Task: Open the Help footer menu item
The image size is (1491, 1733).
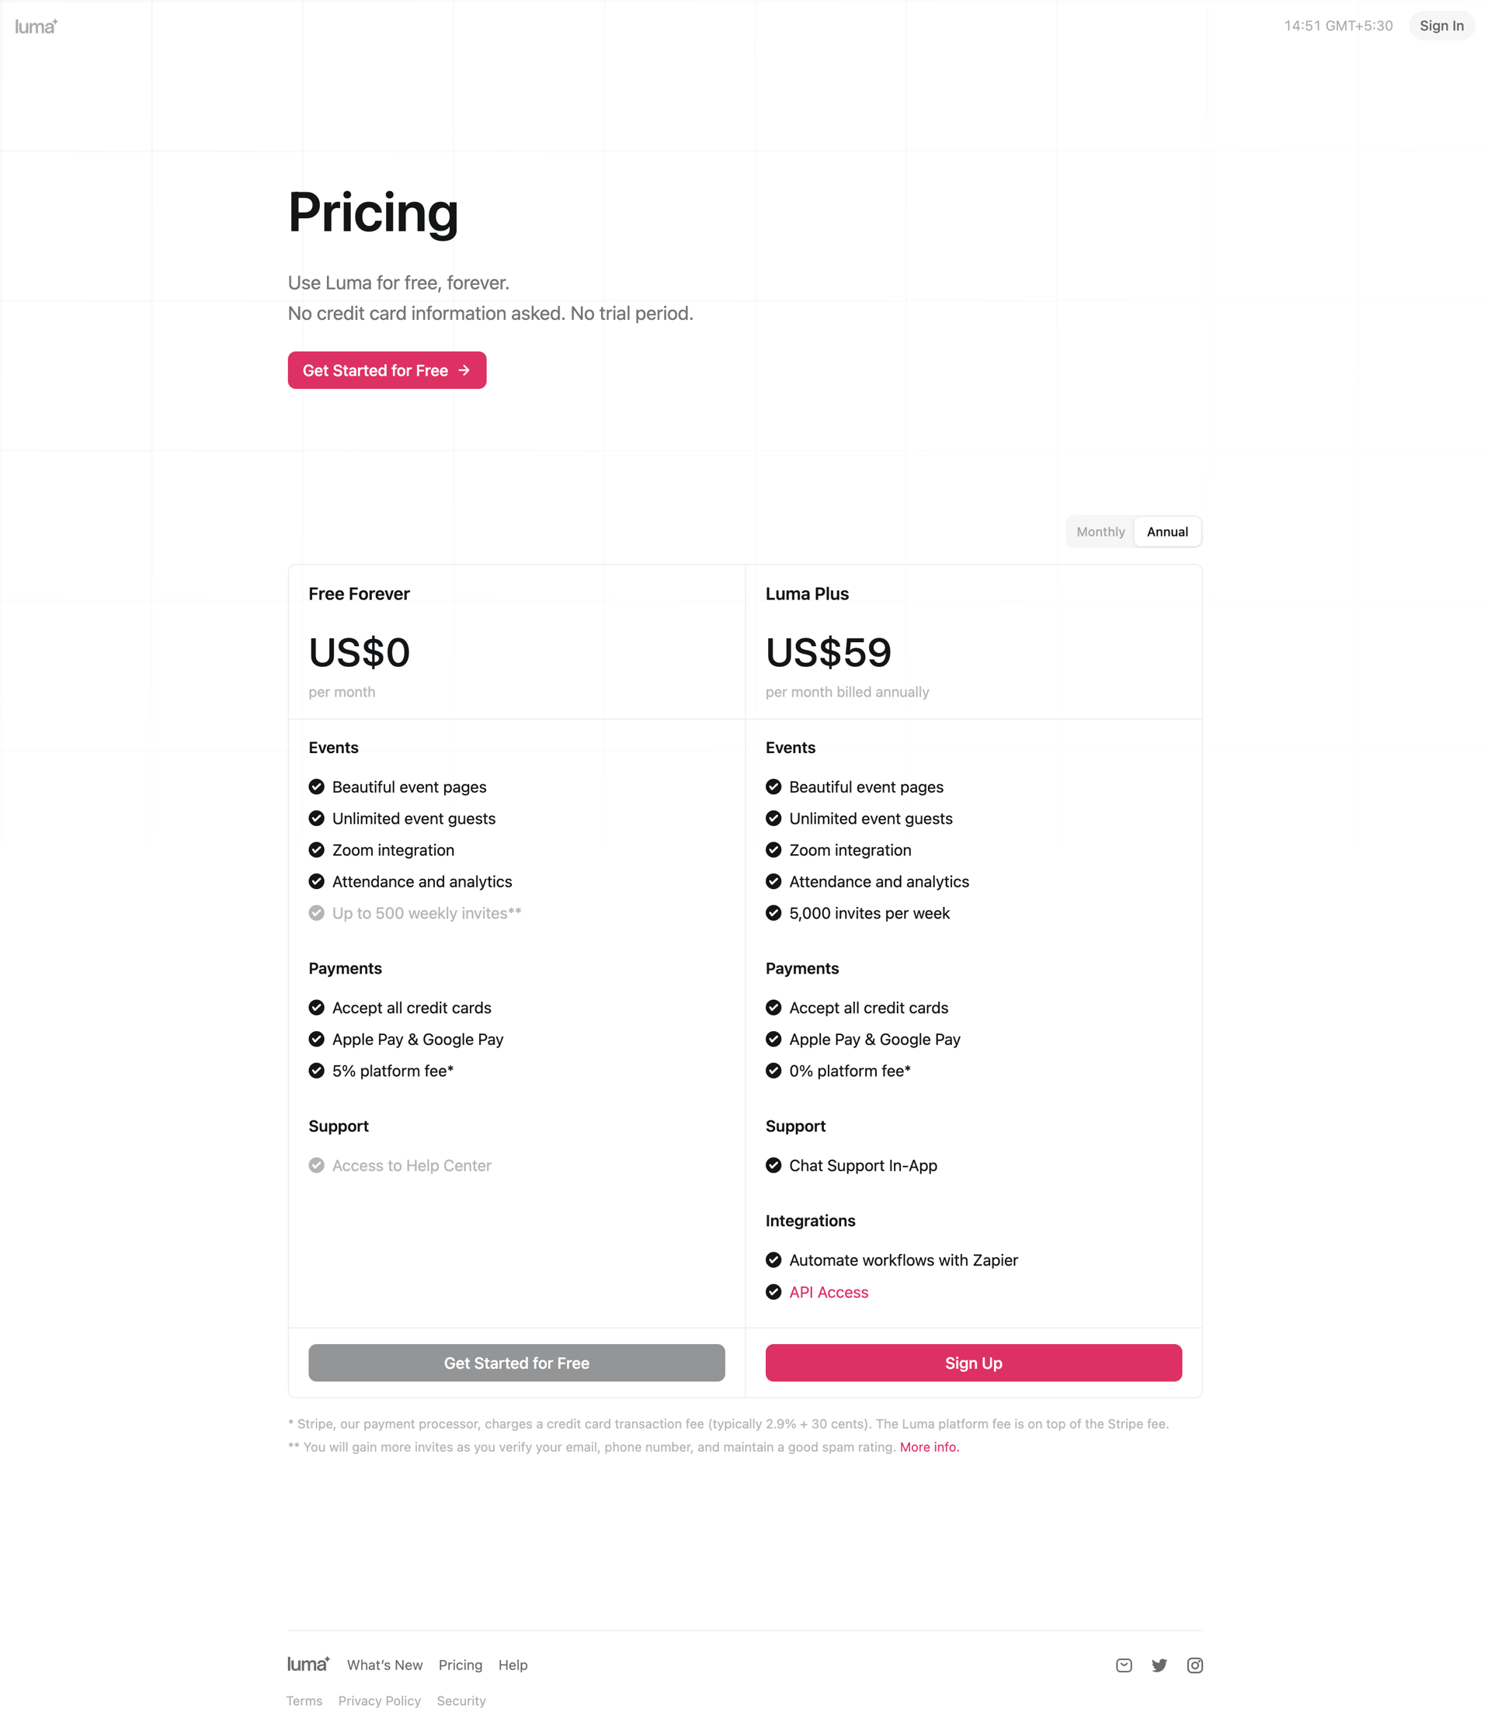Action: [513, 1665]
